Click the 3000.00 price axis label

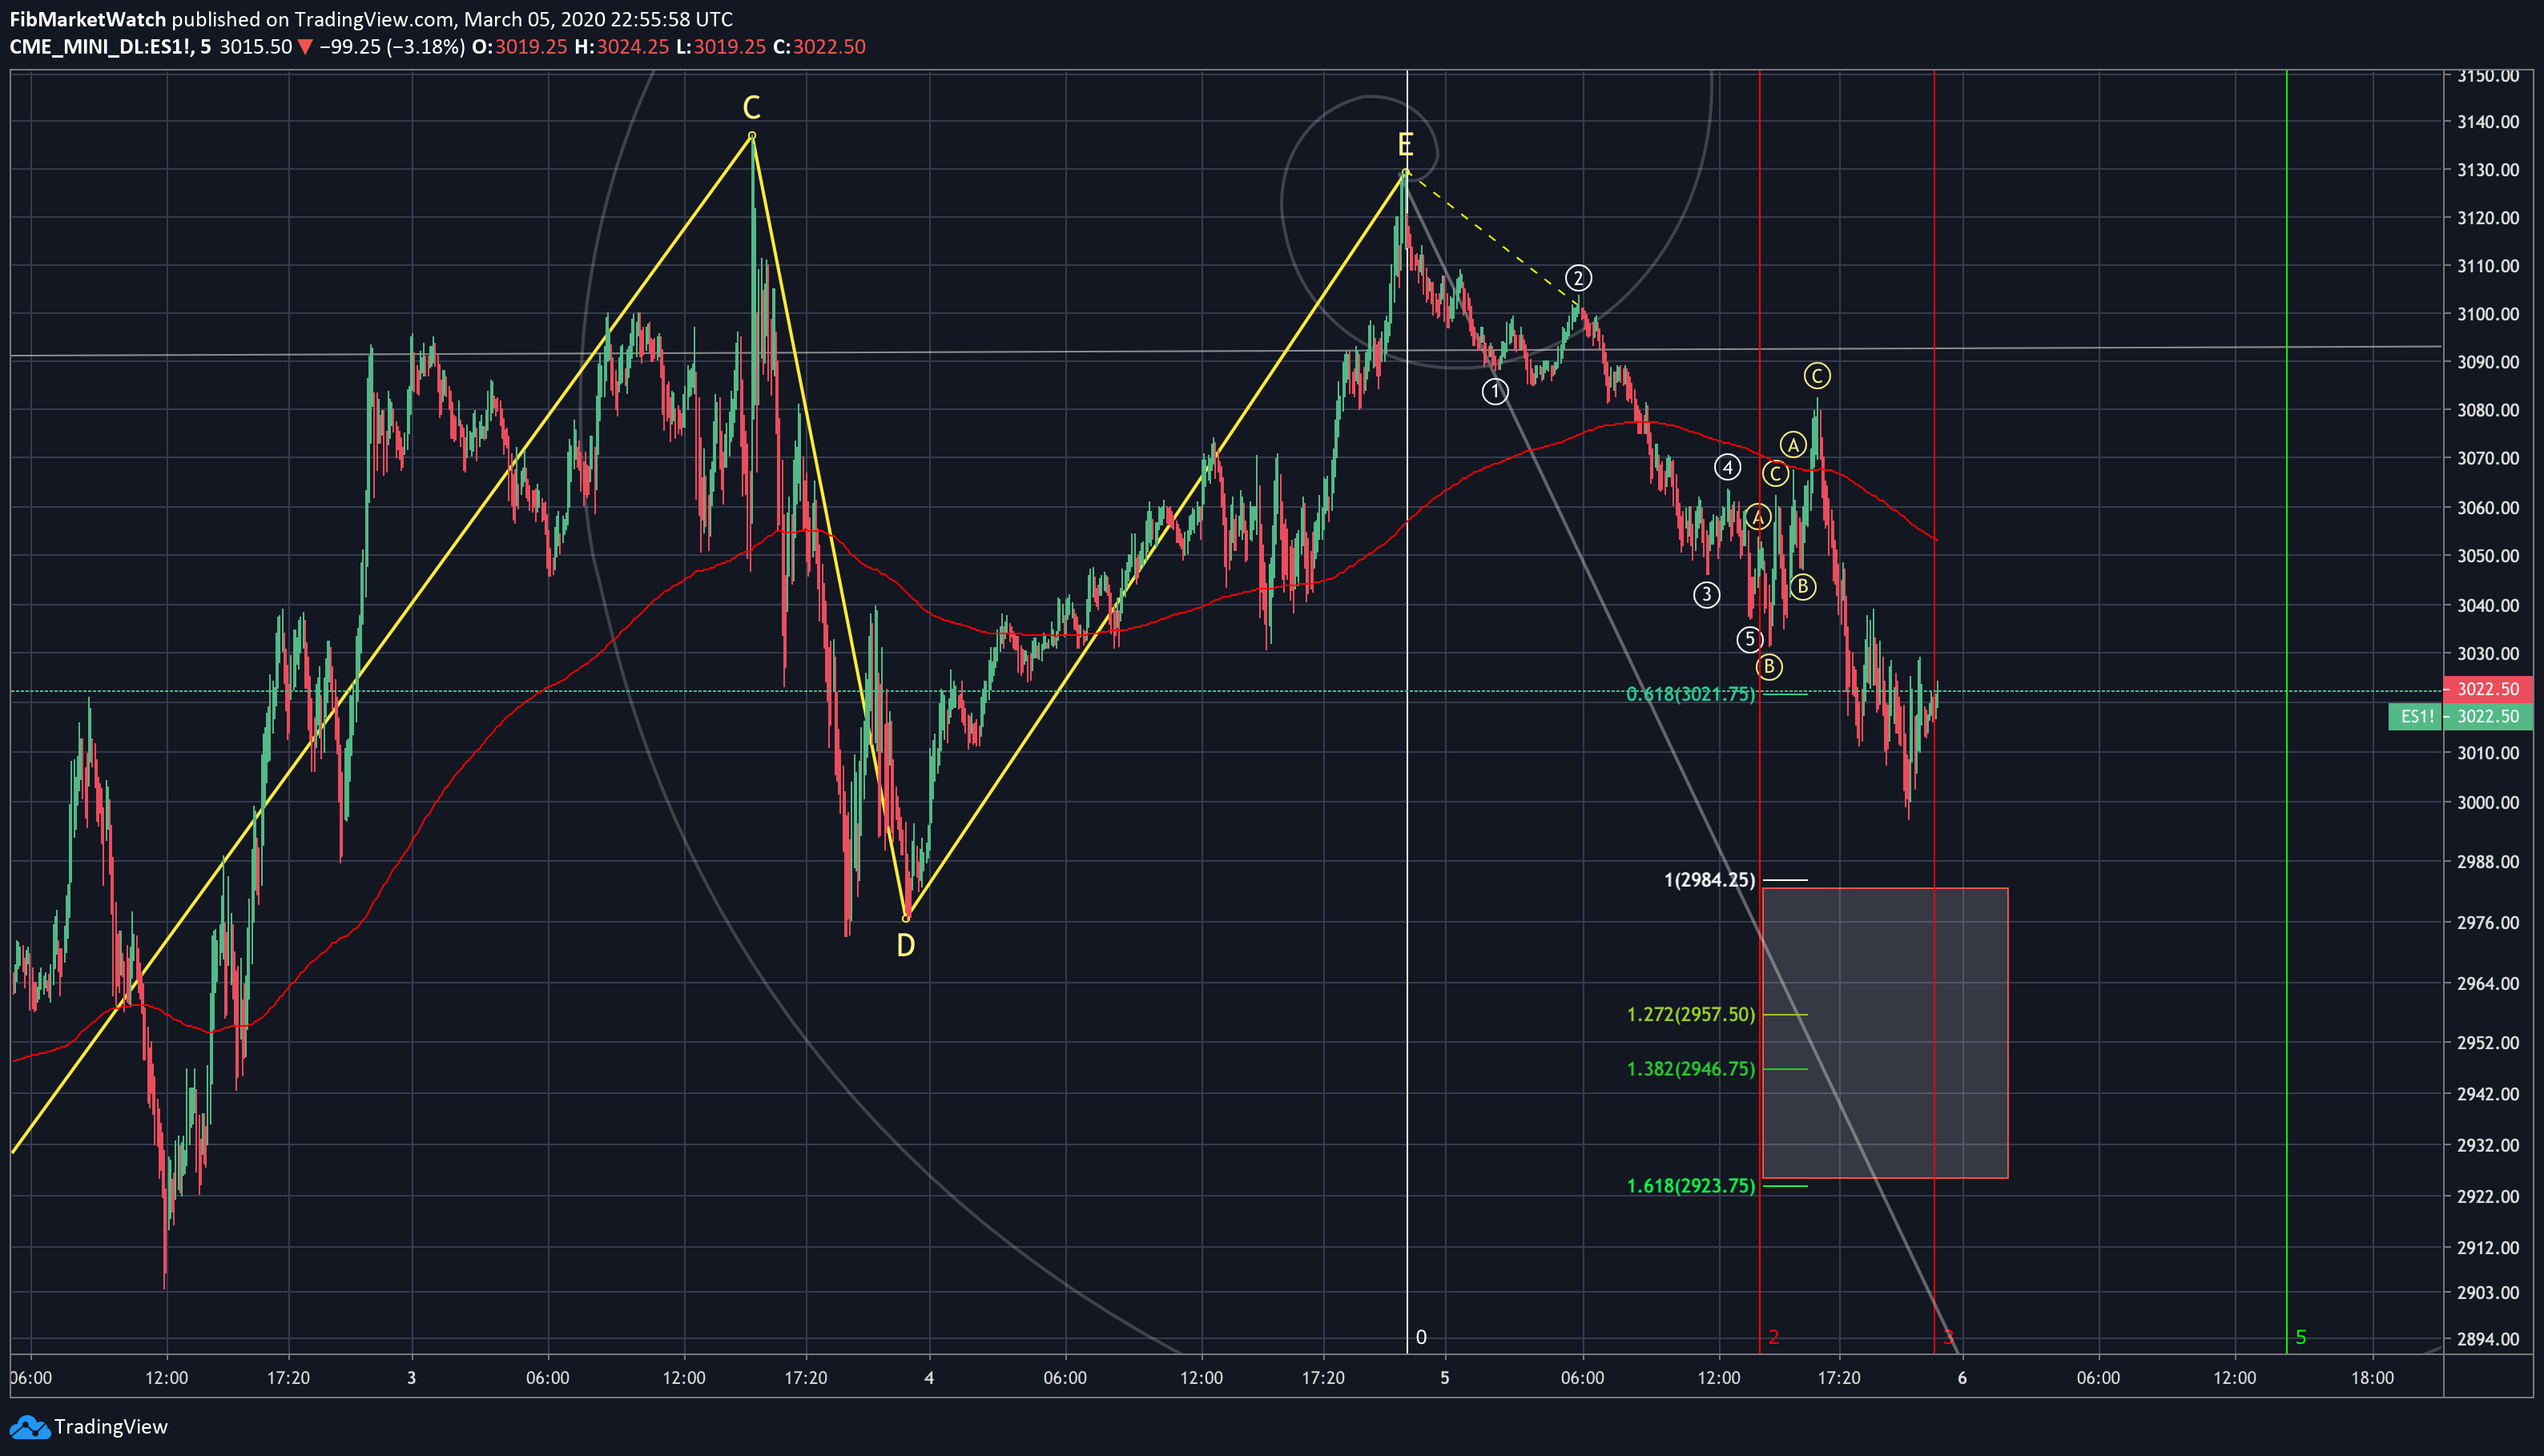coord(2487,803)
